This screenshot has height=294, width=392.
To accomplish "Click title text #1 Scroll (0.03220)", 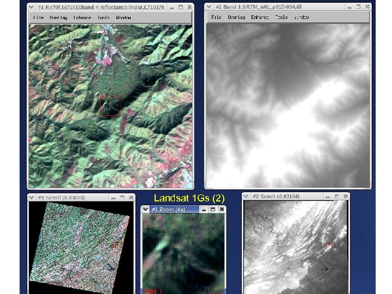I will click(x=61, y=198).
